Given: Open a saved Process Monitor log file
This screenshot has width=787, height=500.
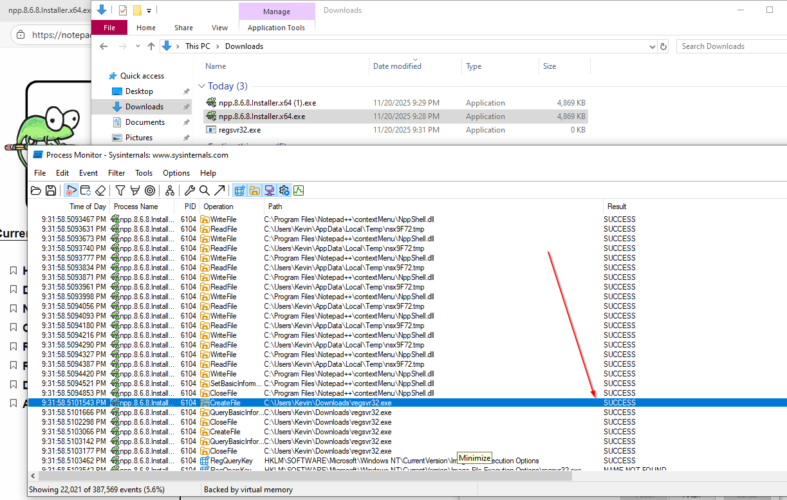Looking at the screenshot, I should [x=35, y=190].
